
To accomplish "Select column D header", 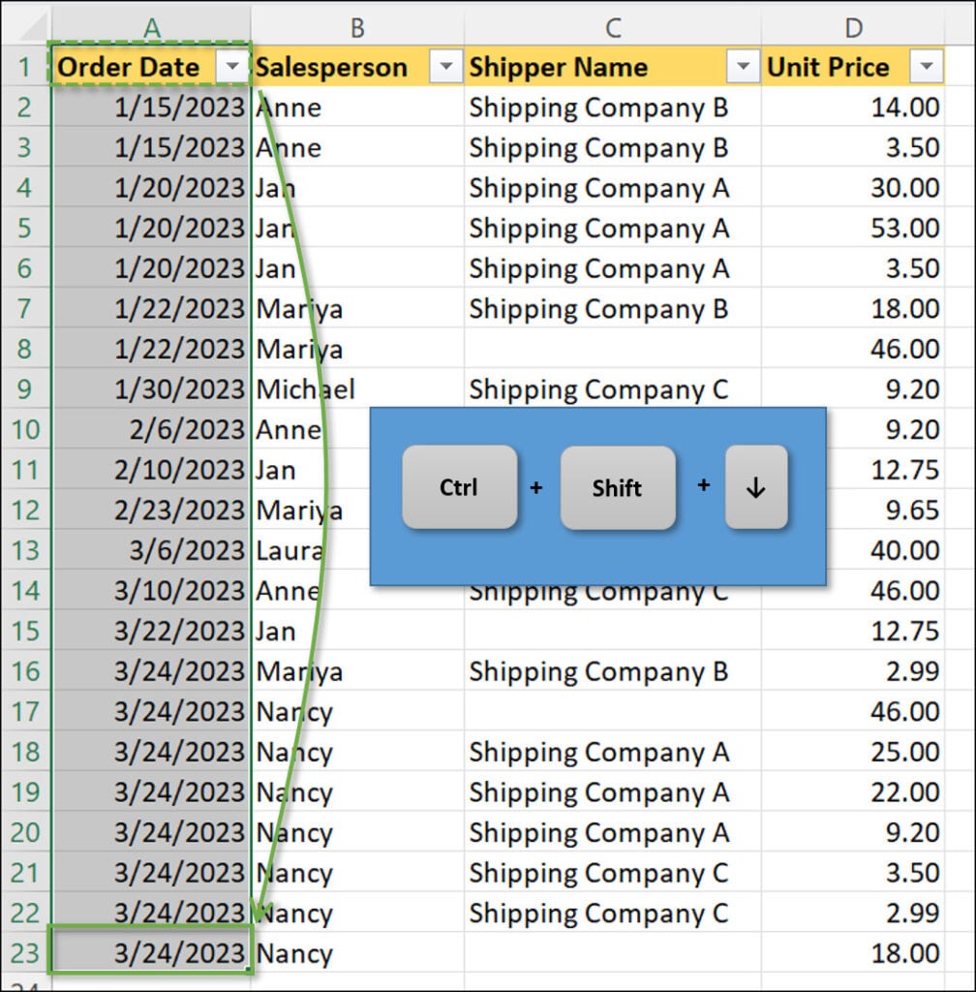I will 852,28.
